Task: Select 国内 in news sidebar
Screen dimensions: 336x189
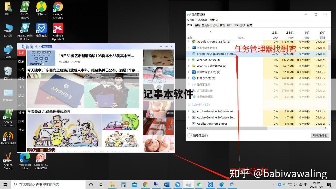Action: point(21,121)
